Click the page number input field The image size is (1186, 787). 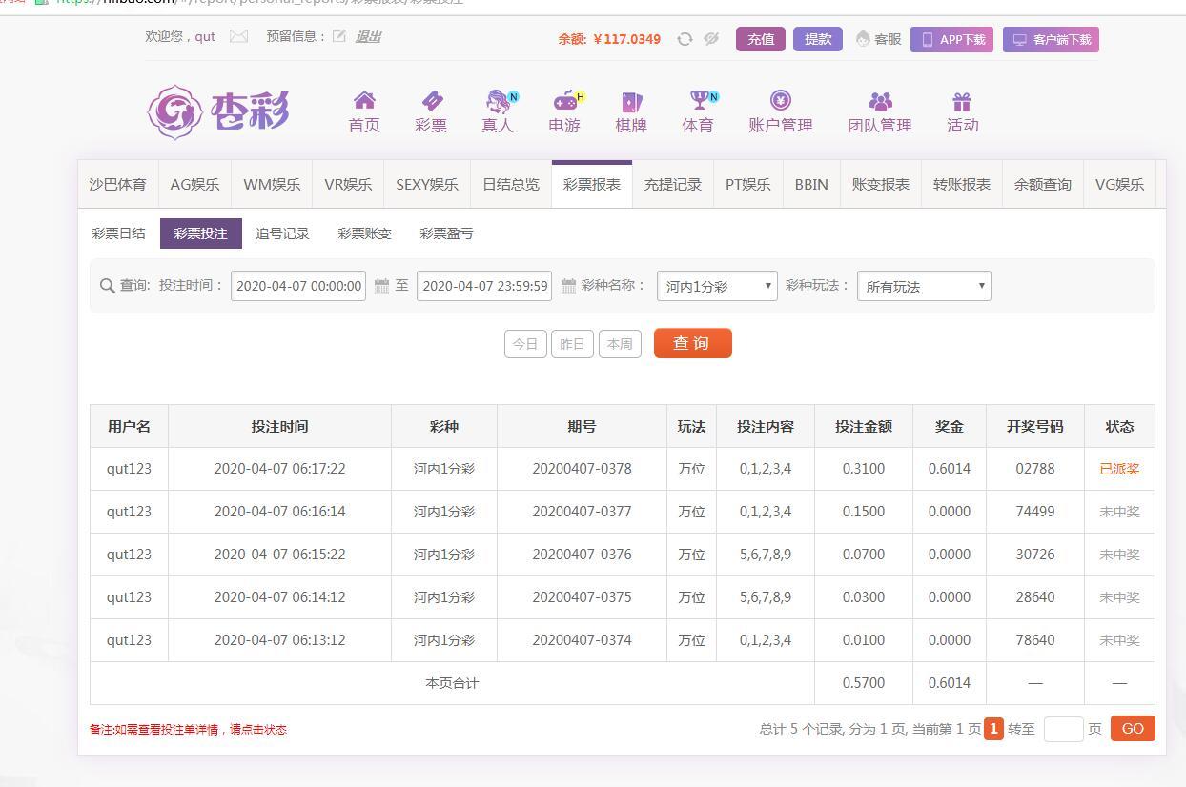click(x=1063, y=729)
